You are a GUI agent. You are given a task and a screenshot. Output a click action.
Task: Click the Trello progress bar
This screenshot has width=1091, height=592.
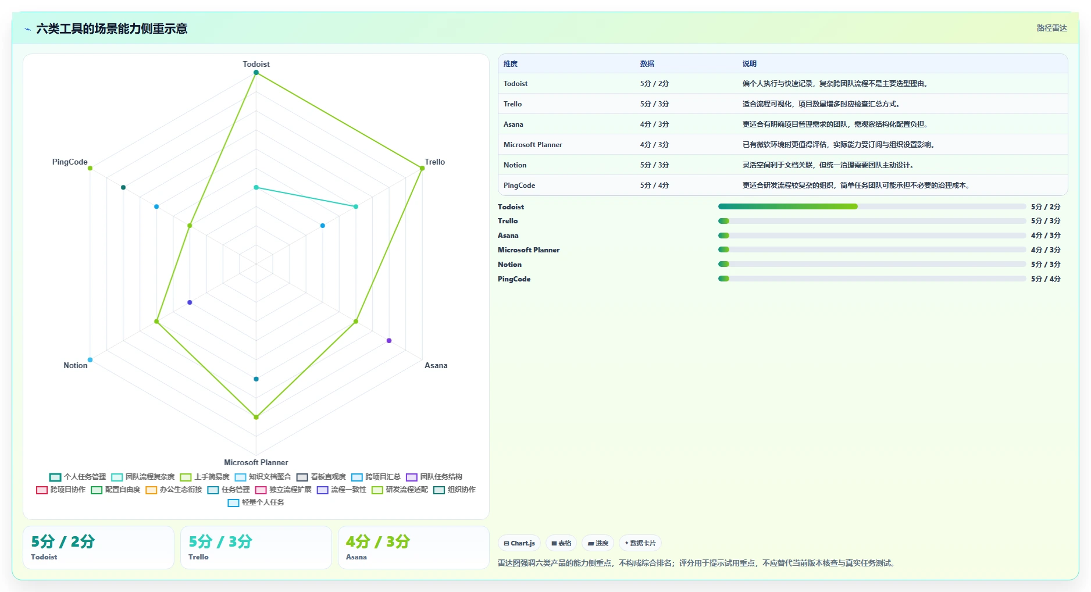(872, 221)
